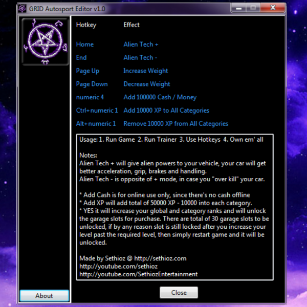Click Add 100000 Cash / Money
Image resolution: width=307 pixels, height=307 pixels.
tap(160, 97)
